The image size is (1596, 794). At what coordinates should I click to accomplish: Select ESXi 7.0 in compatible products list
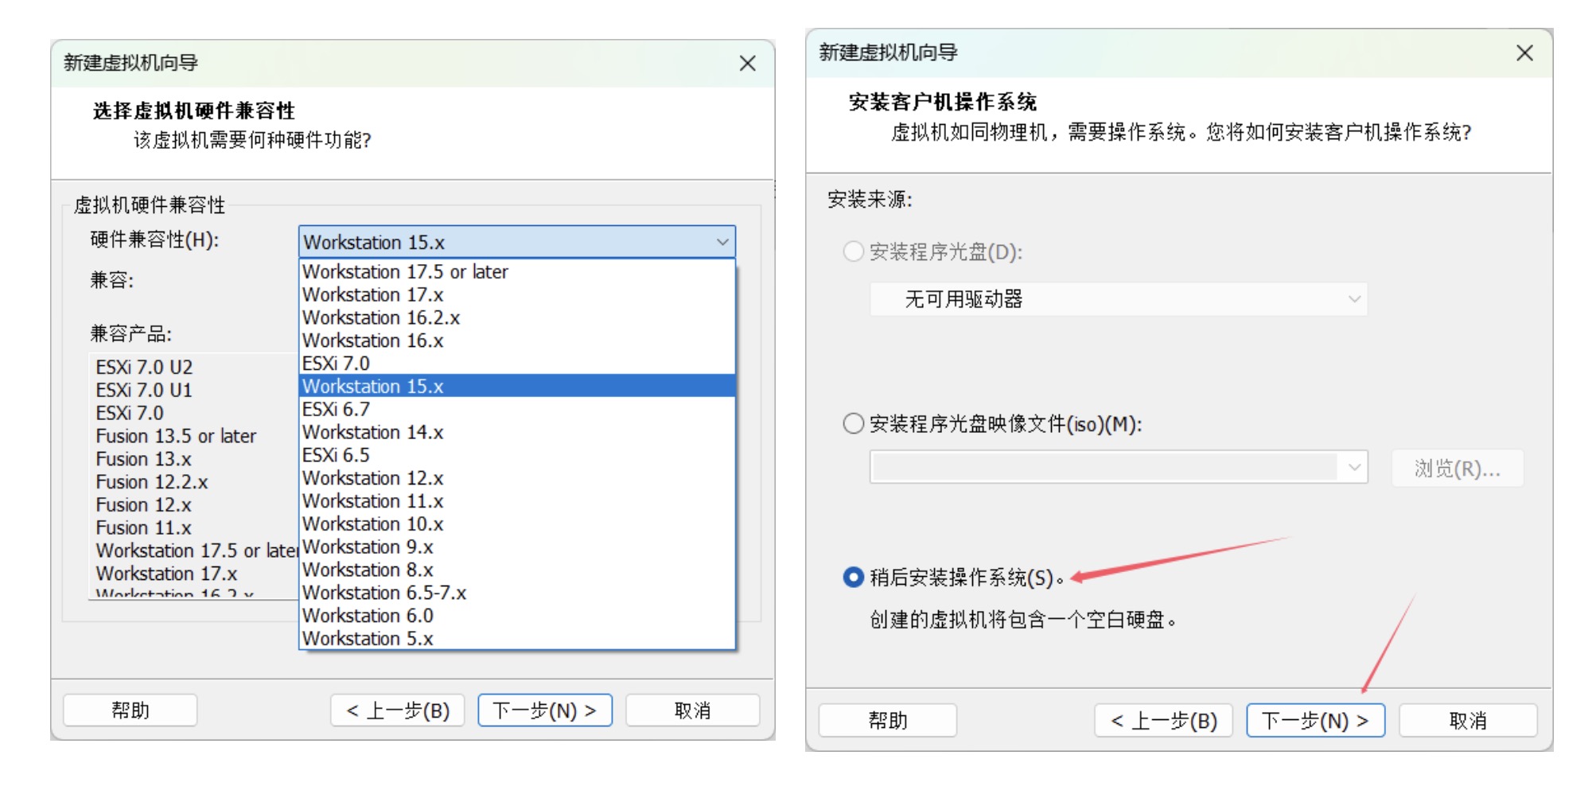(130, 414)
